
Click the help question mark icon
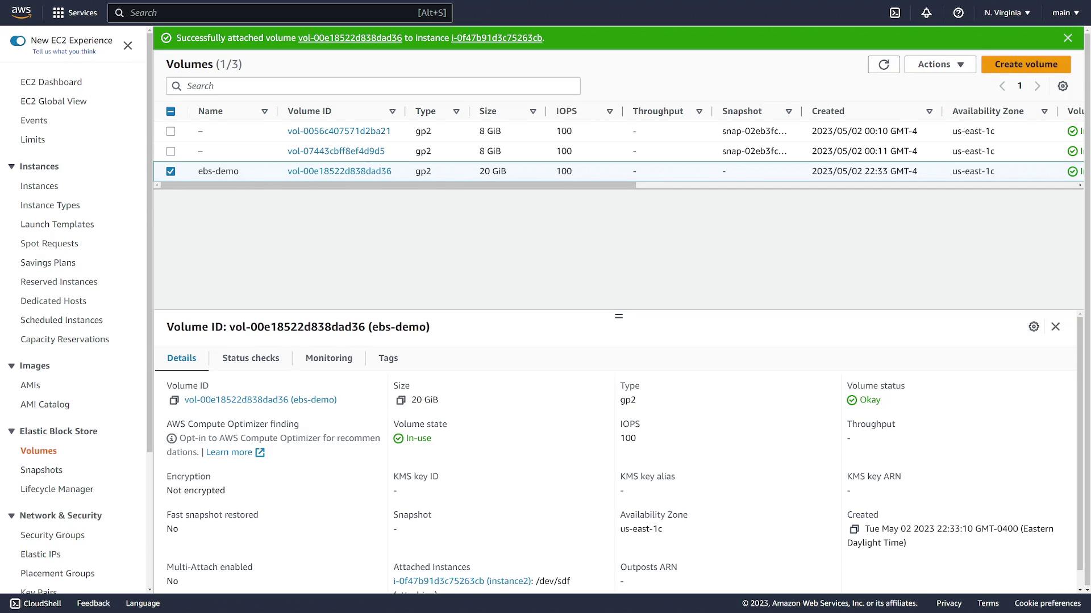(x=958, y=12)
